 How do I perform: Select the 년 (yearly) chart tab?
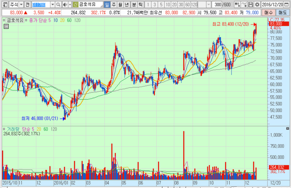click(x=127, y=4)
